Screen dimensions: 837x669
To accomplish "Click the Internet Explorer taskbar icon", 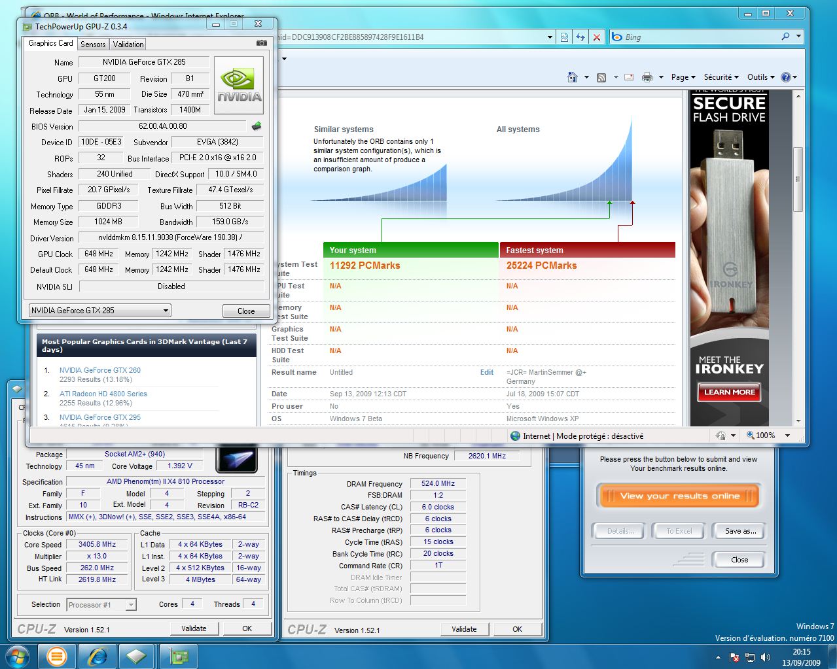I will (98, 656).
